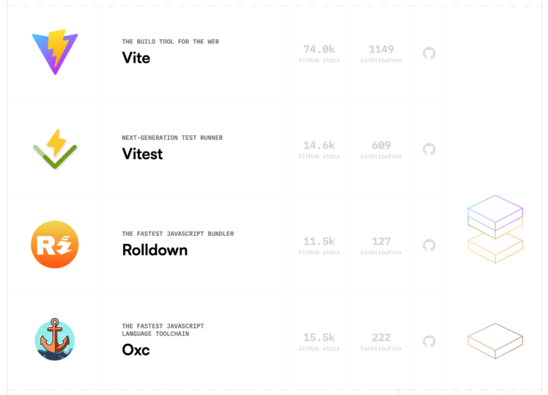Click "The fastest JavaScript bundler" tagline
Viewport: 548px width, 395px height.
(x=178, y=233)
